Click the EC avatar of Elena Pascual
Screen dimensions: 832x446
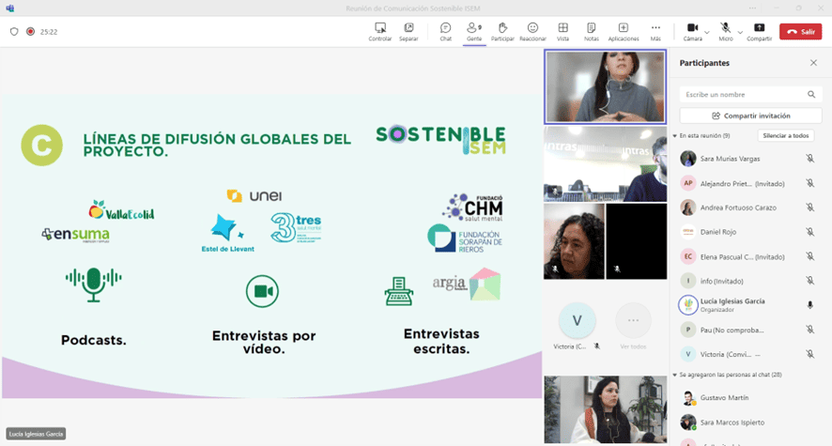point(688,256)
